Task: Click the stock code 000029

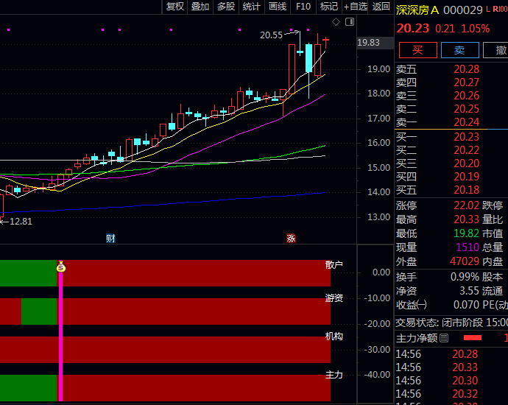Action: [463, 10]
